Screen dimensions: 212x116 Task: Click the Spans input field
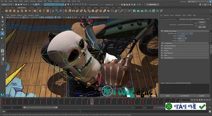(181, 36)
